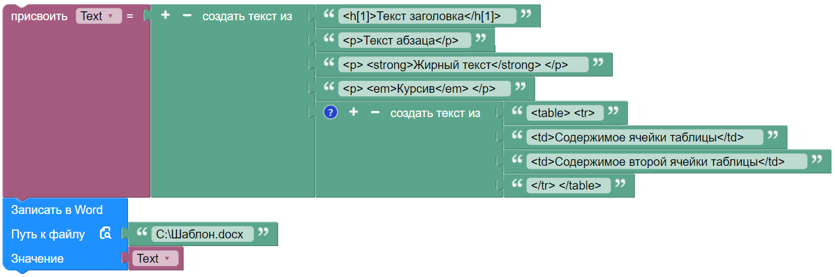Click the nested создать текст из label
This screenshot has height=277, width=835.
click(x=435, y=113)
